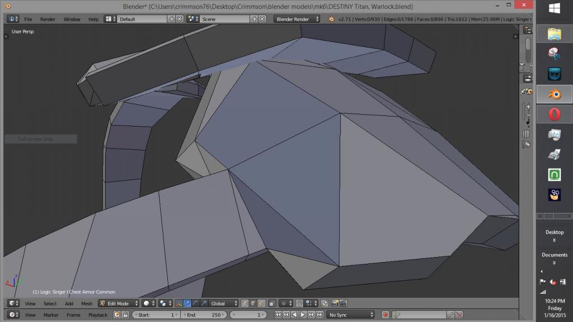
Task: Open the Mesh menu
Action: tap(87, 304)
